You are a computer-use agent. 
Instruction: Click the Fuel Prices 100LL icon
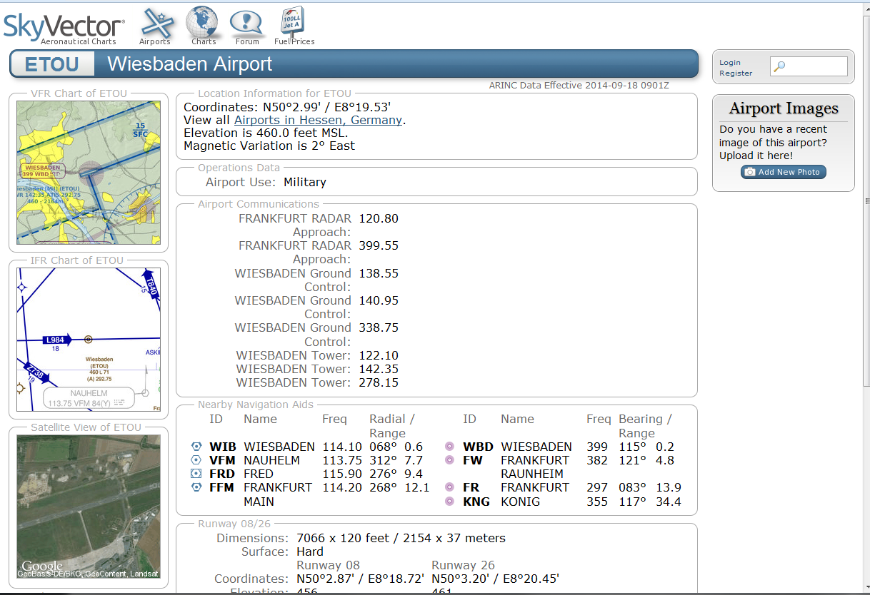point(293,20)
